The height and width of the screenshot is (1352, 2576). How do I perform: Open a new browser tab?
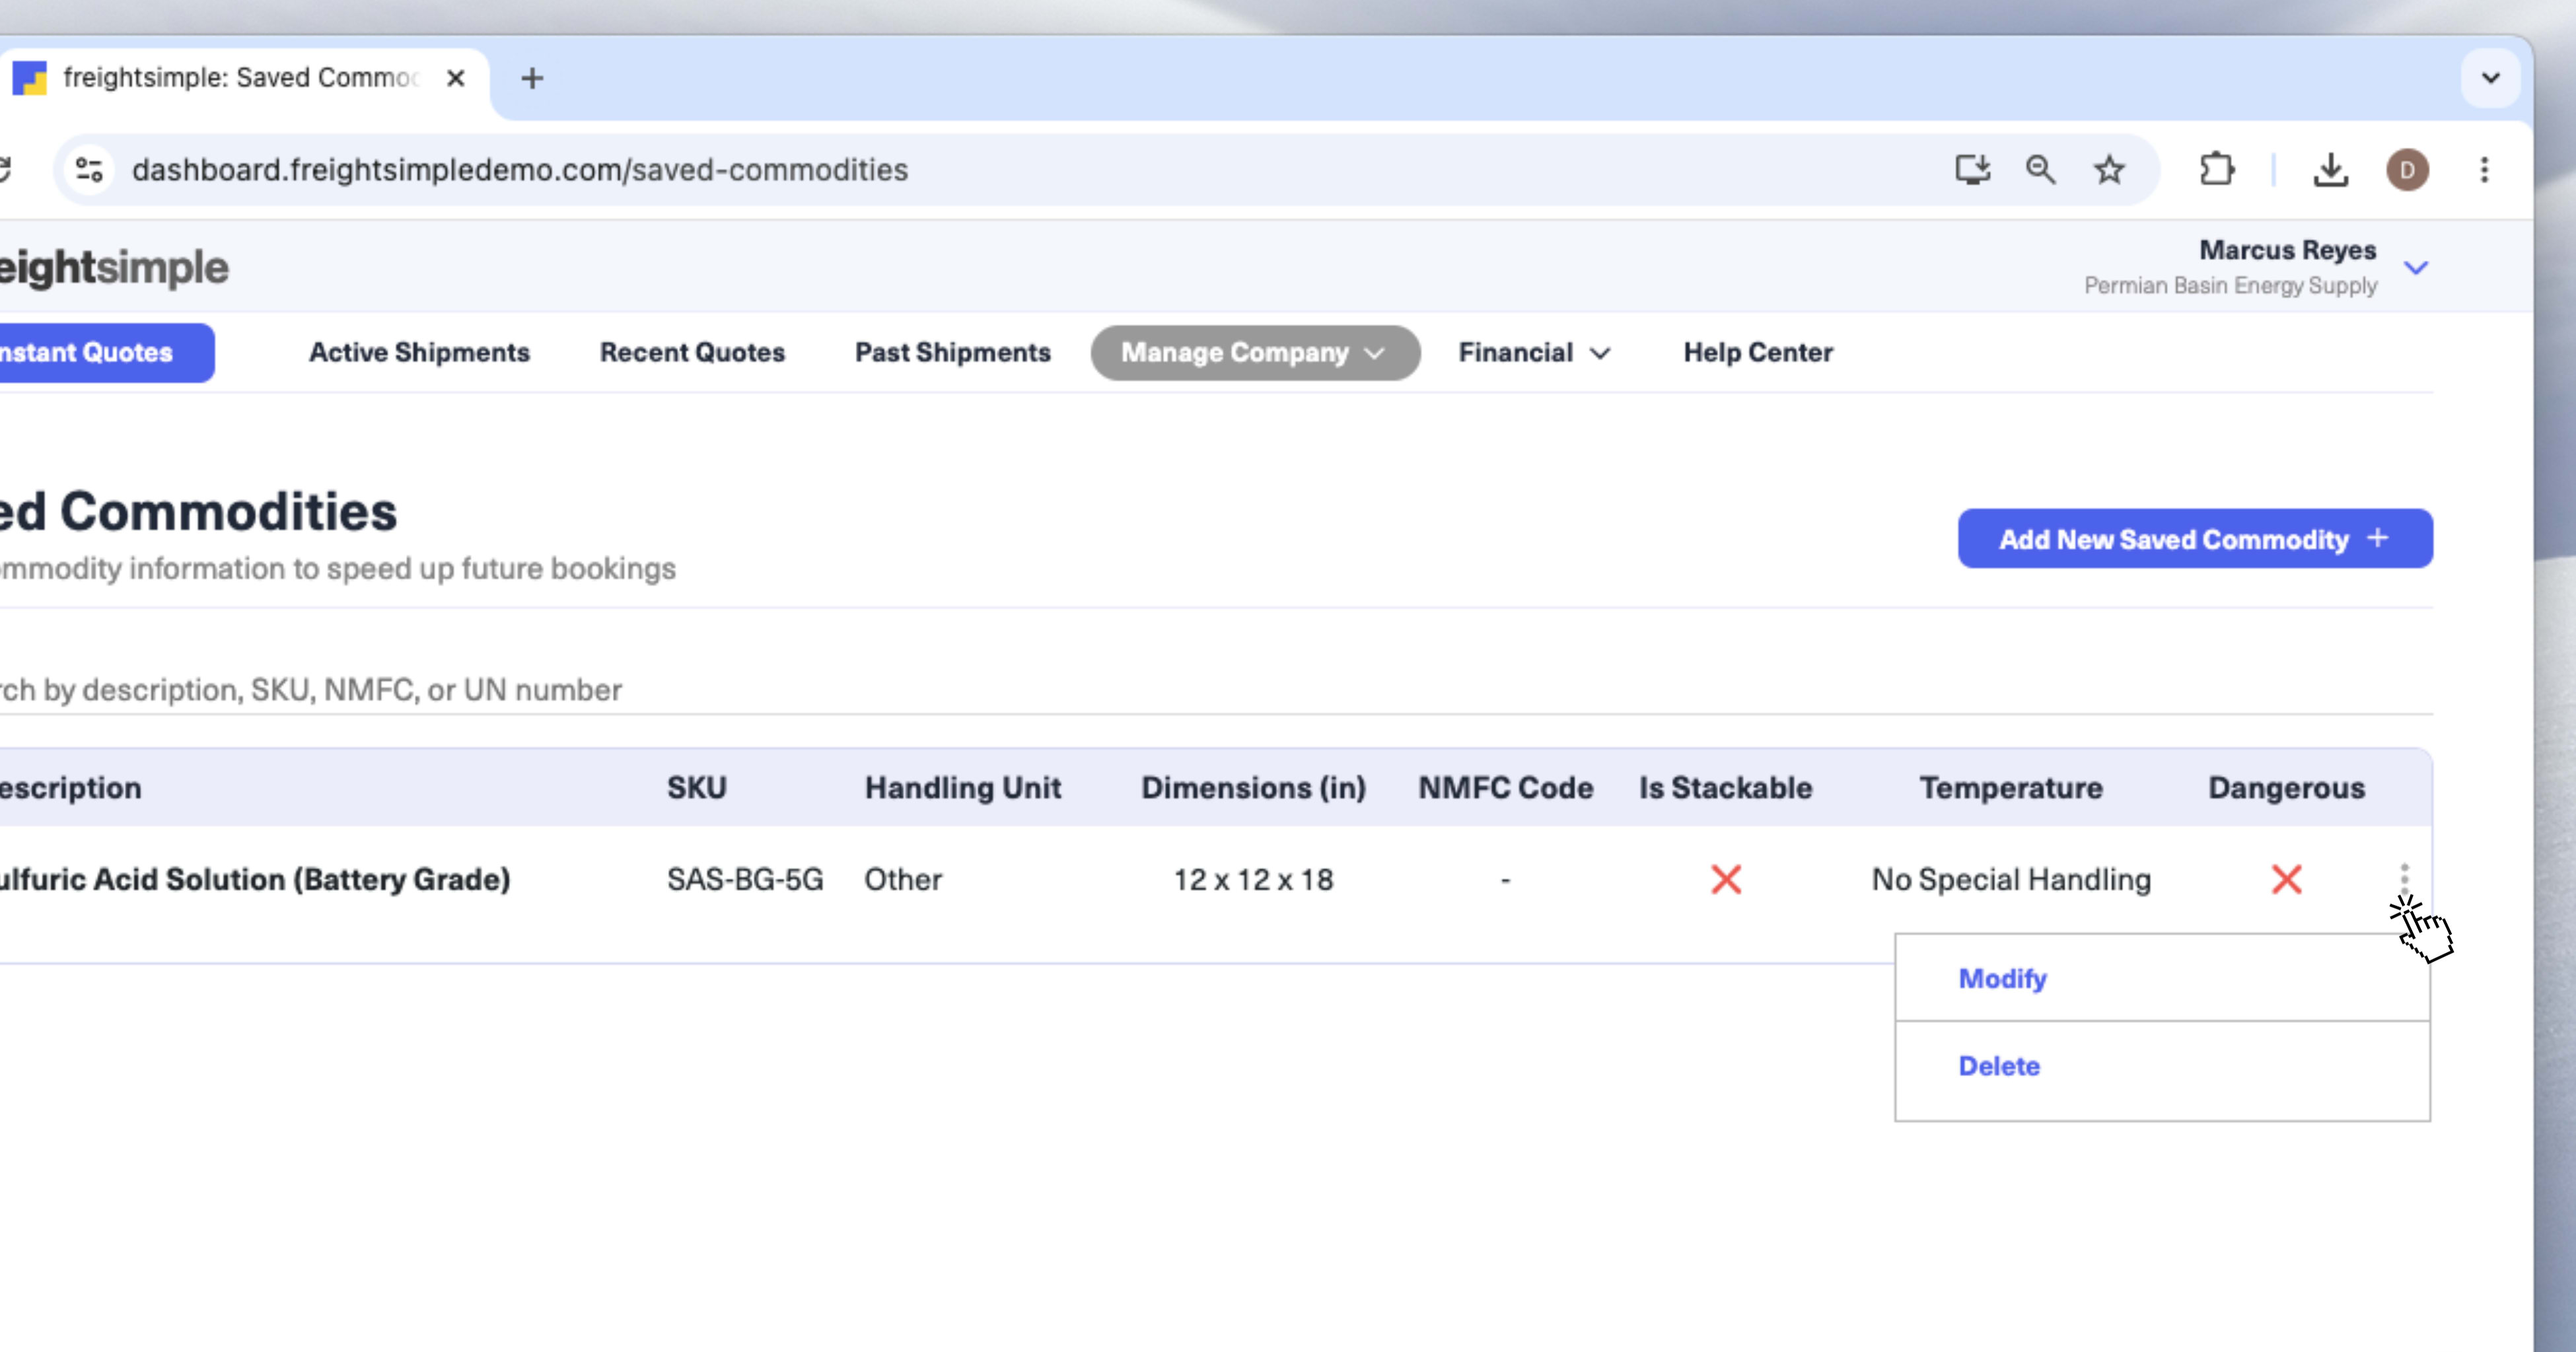click(532, 78)
